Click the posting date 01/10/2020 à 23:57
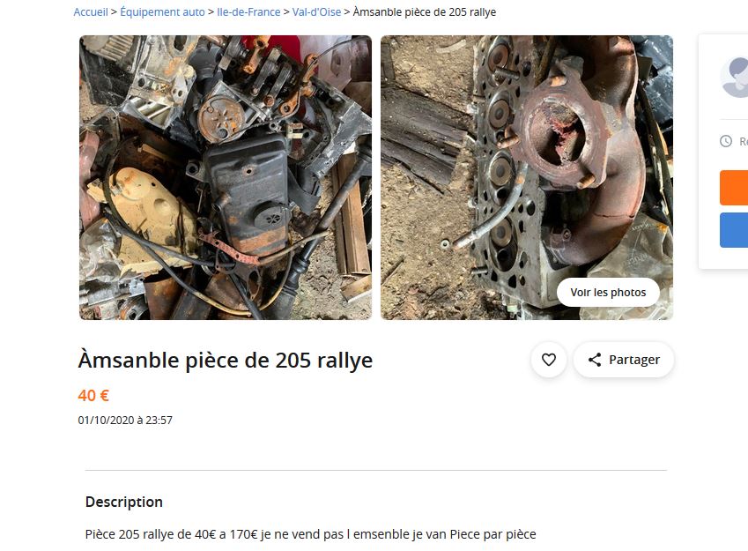The image size is (748, 551). (125, 421)
